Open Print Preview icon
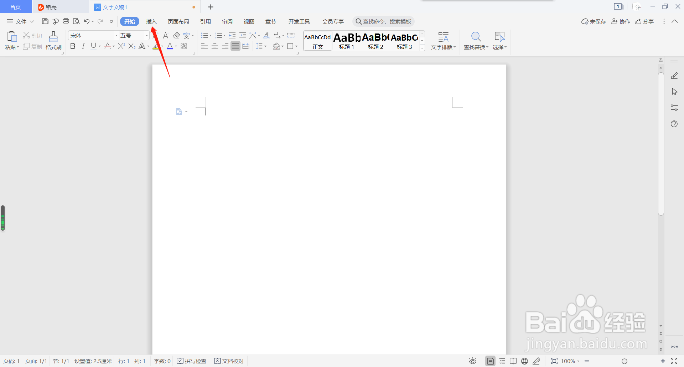This screenshot has width=684, height=367. coord(76,21)
